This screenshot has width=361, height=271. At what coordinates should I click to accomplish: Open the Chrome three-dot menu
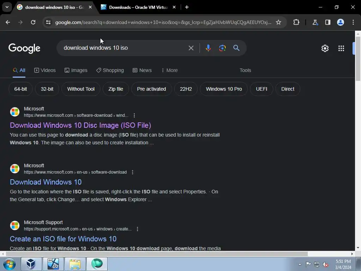pos(353,22)
